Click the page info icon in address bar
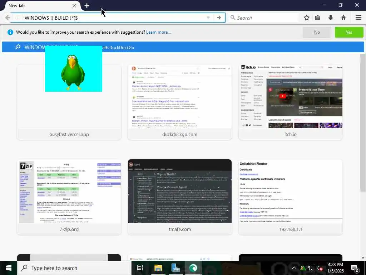Viewport: 366px width, 275px height. pyautogui.click(x=18, y=18)
